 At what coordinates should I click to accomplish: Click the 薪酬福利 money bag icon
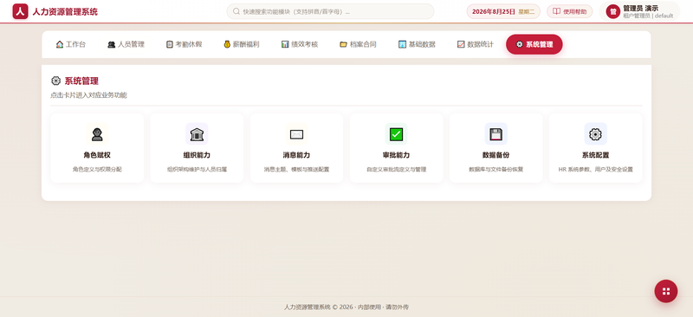coord(227,44)
